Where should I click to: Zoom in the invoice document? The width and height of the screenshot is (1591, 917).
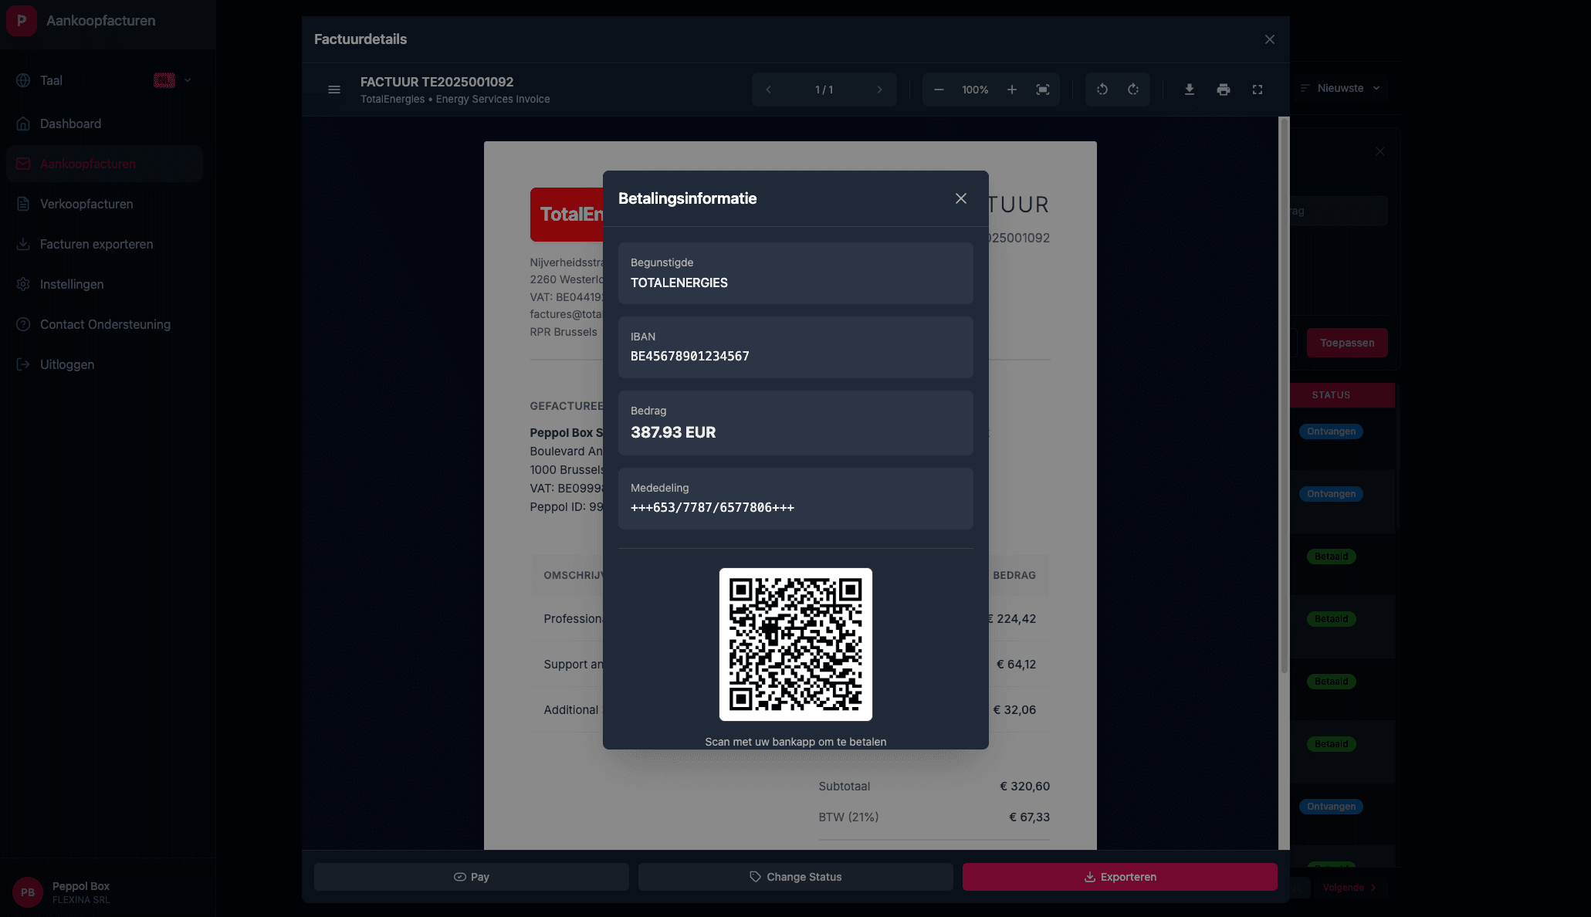point(1012,90)
